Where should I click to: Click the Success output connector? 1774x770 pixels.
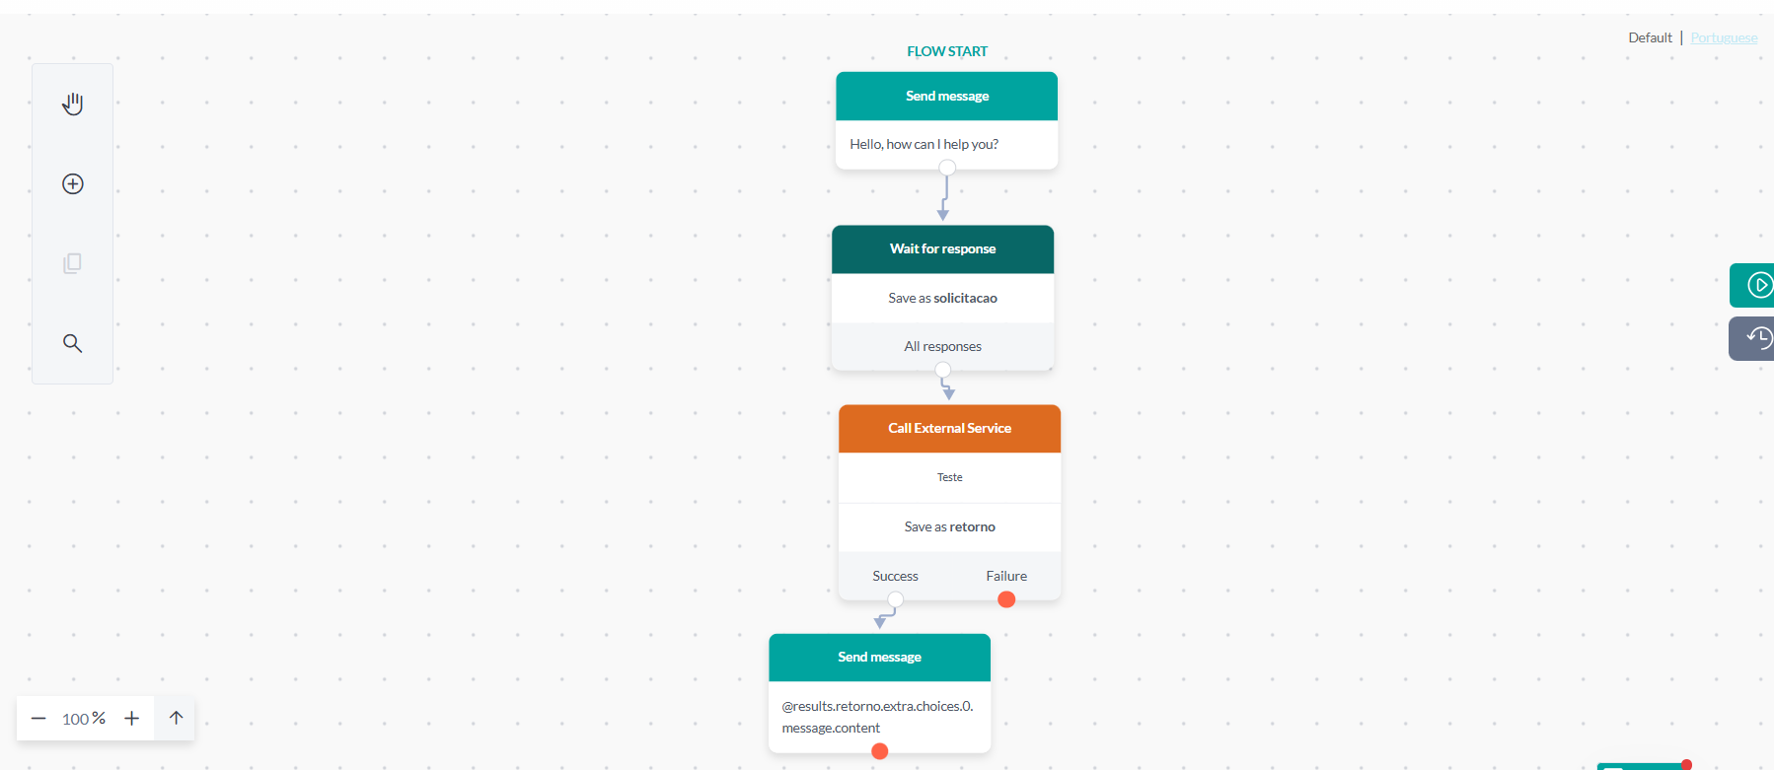coord(895,598)
